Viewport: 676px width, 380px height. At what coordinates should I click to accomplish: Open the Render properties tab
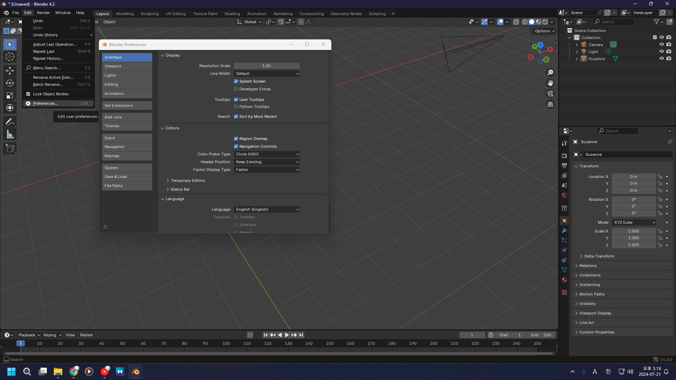click(564, 156)
